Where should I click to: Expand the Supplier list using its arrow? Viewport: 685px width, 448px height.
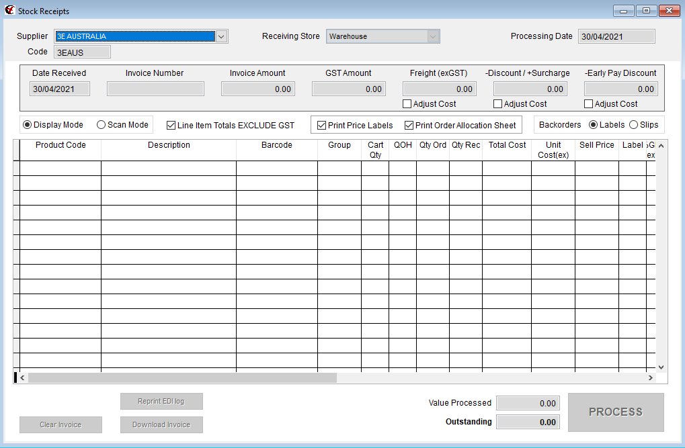point(221,36)
